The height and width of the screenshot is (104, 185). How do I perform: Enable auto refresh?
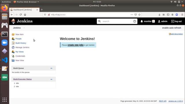(x=171, y=28)
